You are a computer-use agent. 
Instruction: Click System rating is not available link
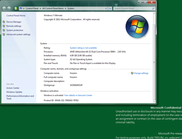pos(83,48)
